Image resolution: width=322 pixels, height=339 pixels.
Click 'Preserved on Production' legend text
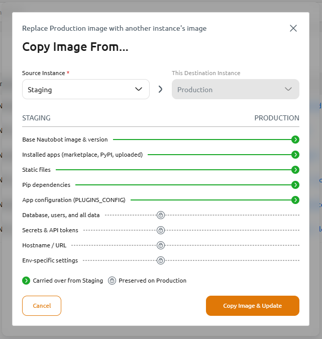153,281
